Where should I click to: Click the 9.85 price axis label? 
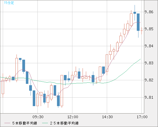(149, 29)
